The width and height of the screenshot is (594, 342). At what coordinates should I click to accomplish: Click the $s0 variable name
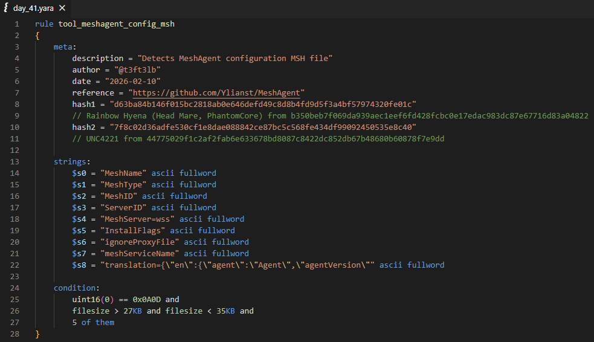point(79,173)
